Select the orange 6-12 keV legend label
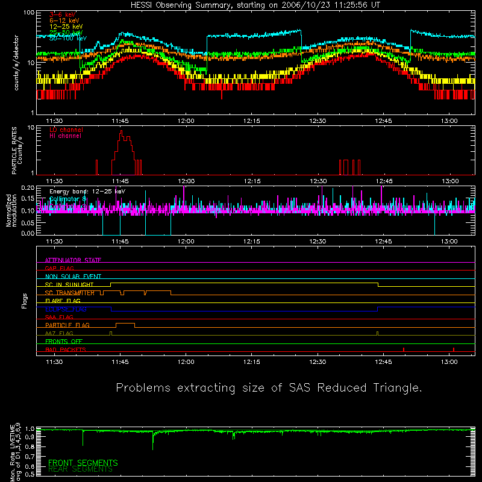Viewport: 482px width, 482px height. [x=64, y=20]
